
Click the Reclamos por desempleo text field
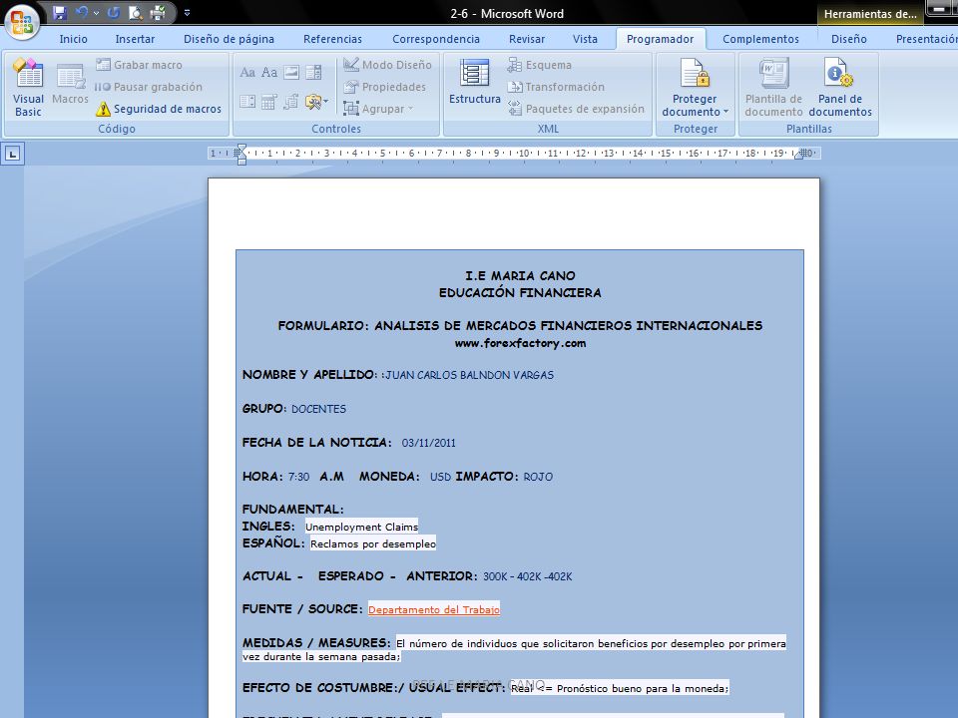click(x=372, y=543)
